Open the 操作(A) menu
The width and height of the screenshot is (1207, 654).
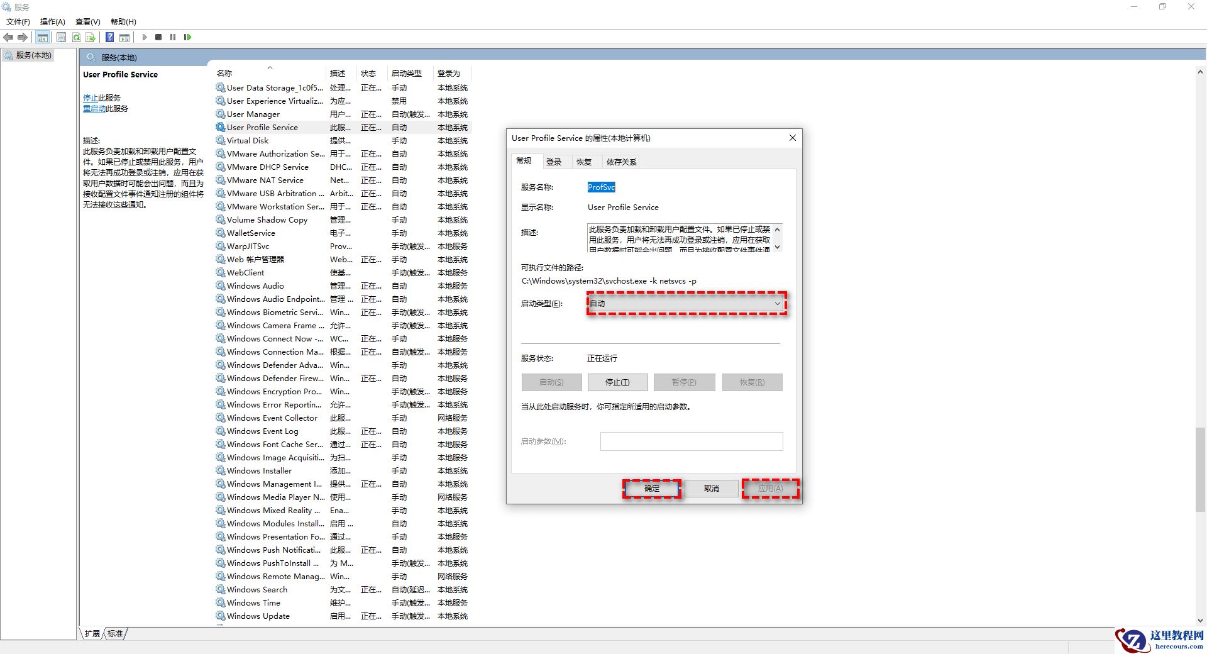(x=53, y=22)
